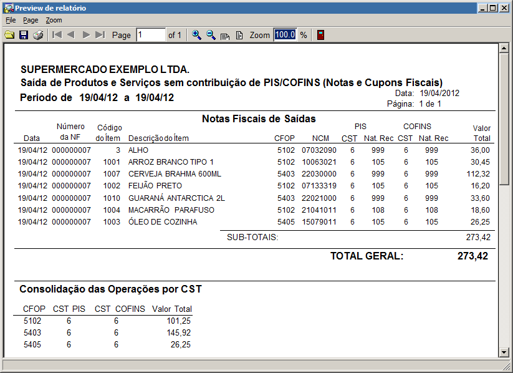Click TOTAL GERAL label
This screenshot has height=373, width=513.
367,256
